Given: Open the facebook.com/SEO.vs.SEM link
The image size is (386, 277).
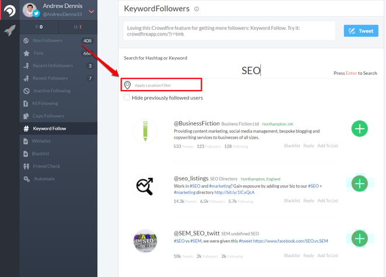Looking at the screenshot, I should [291, 241].
